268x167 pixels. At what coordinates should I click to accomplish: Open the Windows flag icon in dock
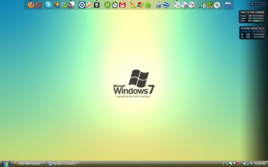(x=140, y=5)
